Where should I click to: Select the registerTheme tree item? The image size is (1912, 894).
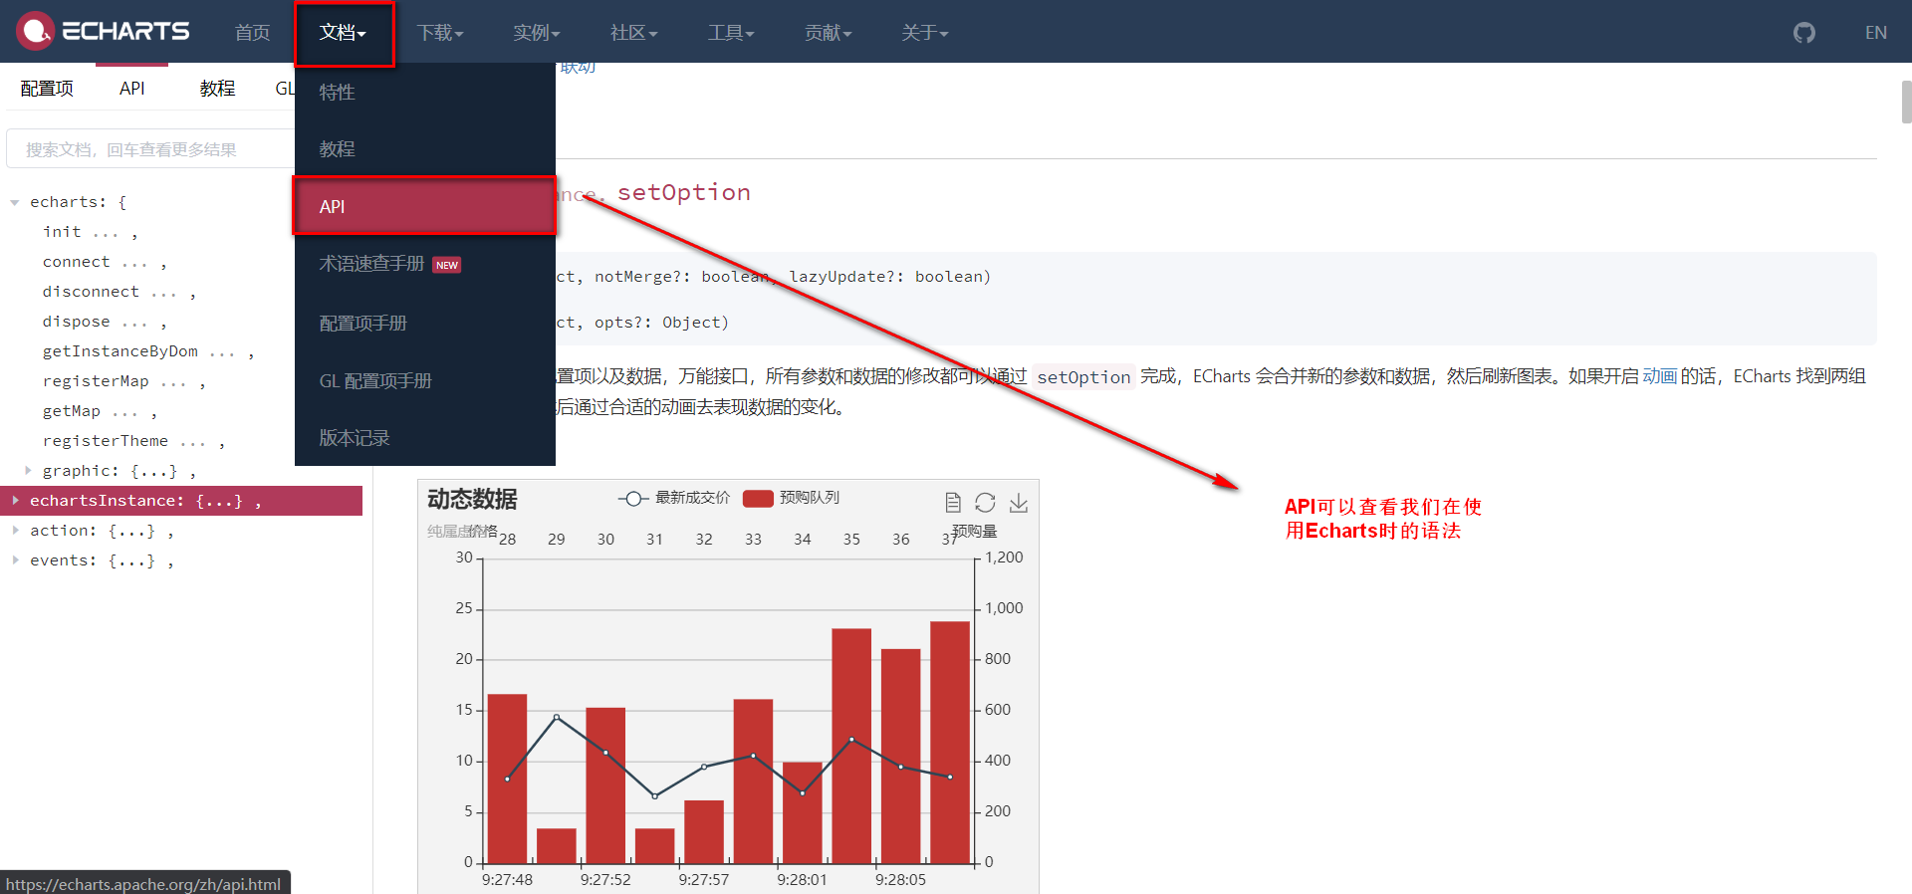[x=106, y=440]
